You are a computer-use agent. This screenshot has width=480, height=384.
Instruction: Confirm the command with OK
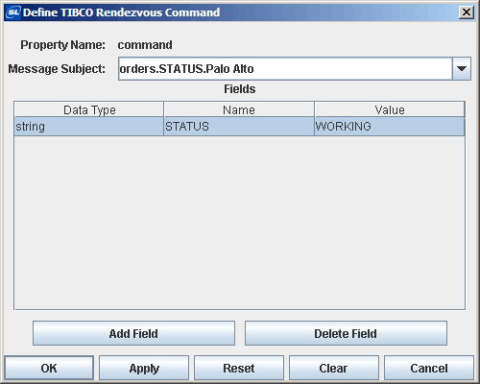[49, 368]
